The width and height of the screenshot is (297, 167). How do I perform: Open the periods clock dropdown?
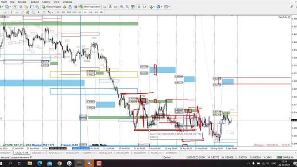pos(161,7)
